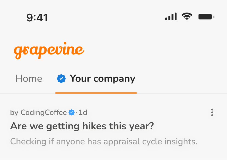Click the dot separator before 1d
The width and height of the screenshot is (227, 160).
[x=76, y=113]
